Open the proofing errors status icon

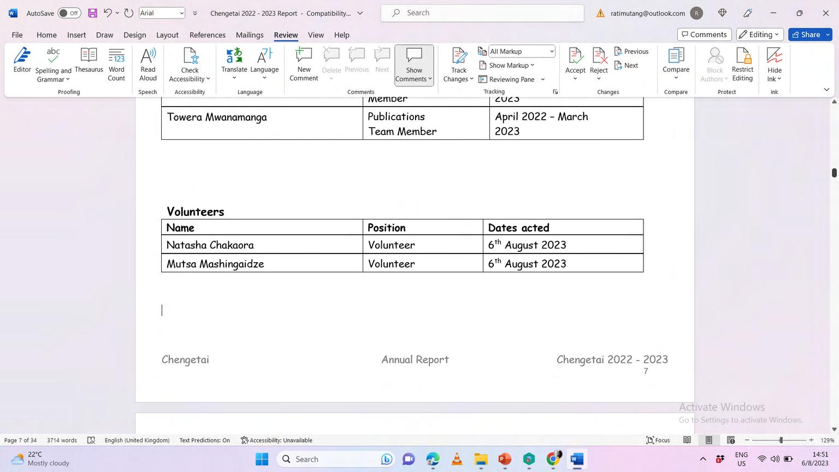pyautogui.click(x=91, y=440)
